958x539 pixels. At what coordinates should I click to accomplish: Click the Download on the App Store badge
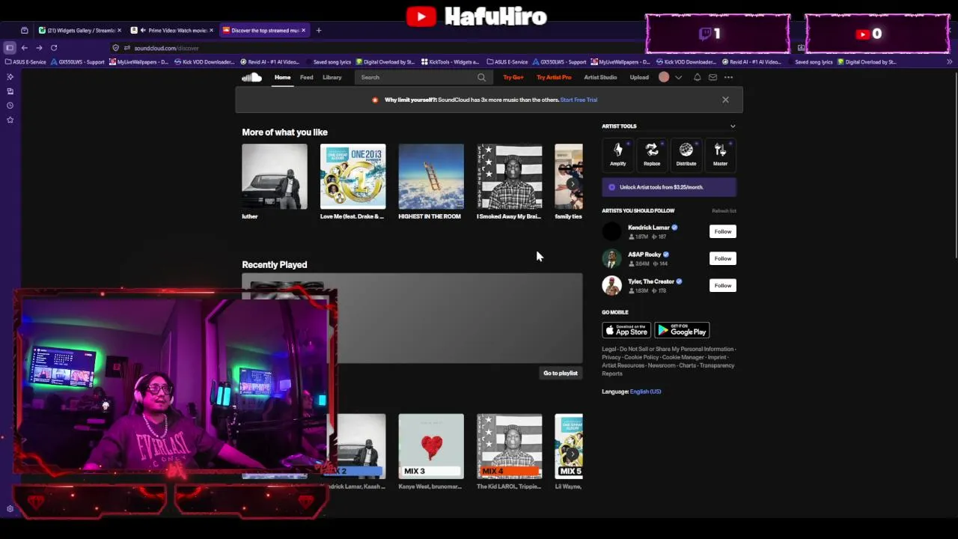coord(626,330)
